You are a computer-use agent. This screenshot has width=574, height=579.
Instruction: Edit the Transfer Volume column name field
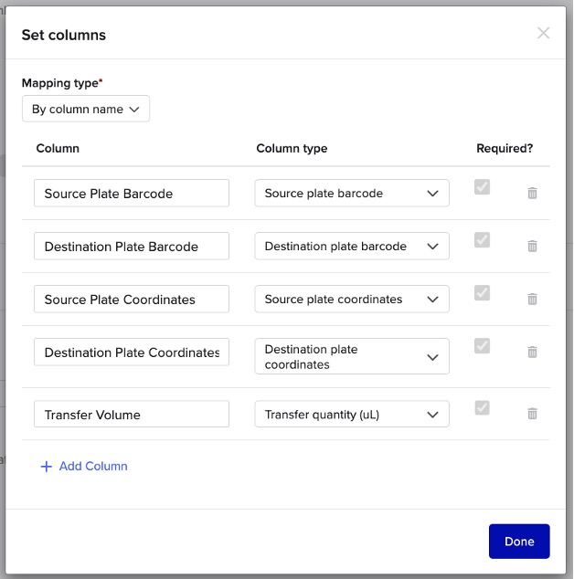pos(132,415)
